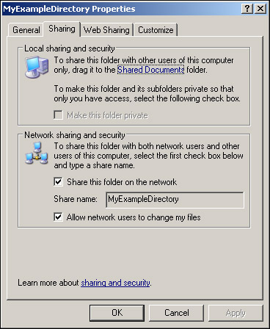Click the Cancel button
270x329 pixels.
(176, 313)
